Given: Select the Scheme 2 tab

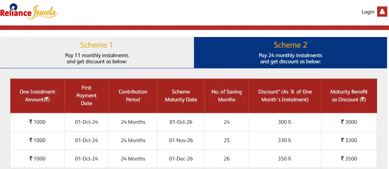Looking at the screenshot, I should click(290, 53).
